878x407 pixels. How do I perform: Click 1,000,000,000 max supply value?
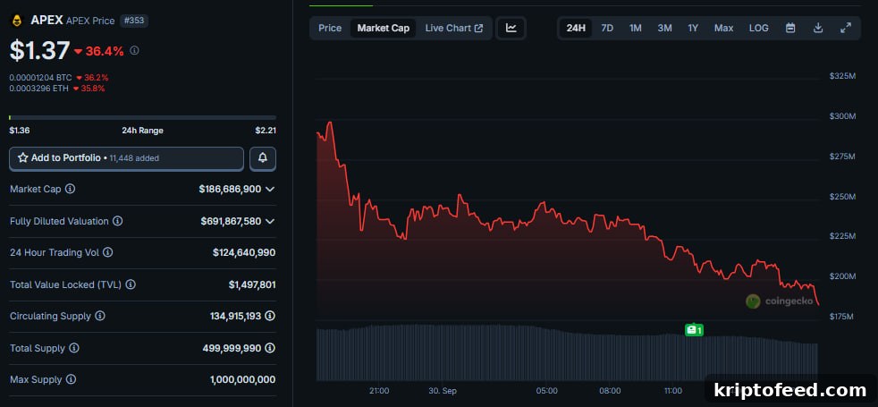(243, 379)
